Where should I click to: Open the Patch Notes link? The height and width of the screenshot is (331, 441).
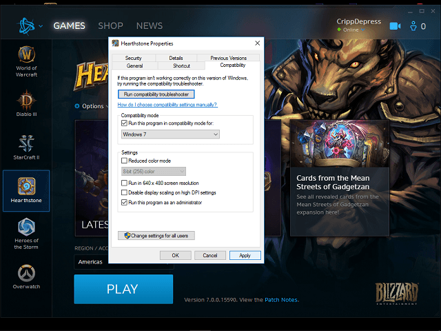pyautogui.click(x=281, y=300)
